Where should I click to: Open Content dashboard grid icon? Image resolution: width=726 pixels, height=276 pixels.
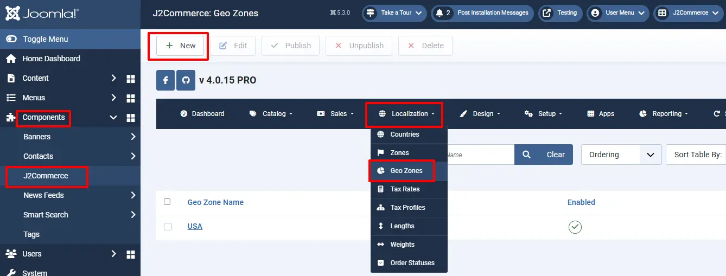[131, 79]
